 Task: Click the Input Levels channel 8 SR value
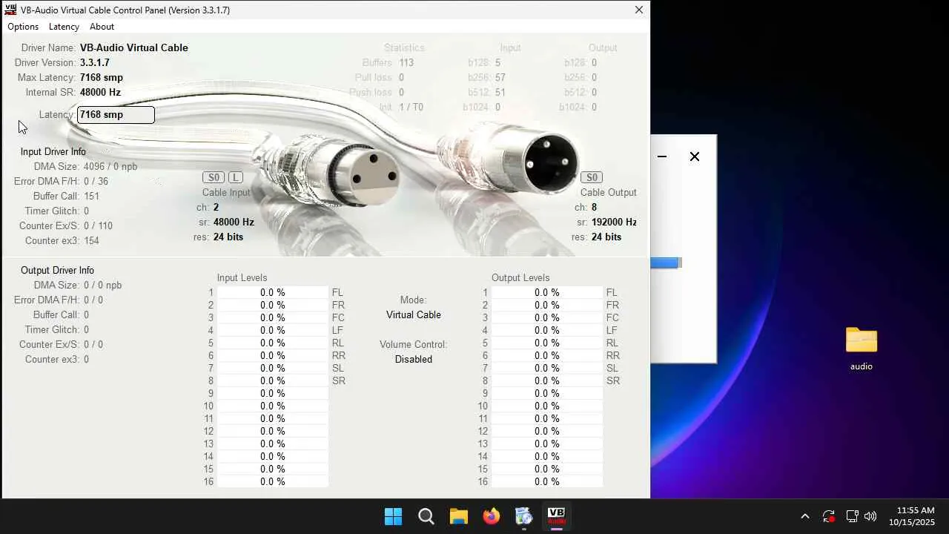(x=273, y=380)
